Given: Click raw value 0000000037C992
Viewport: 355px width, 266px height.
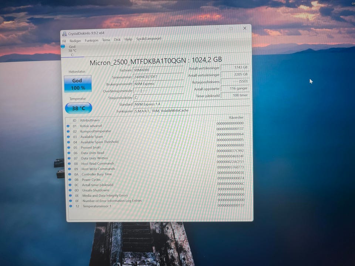Looking at the screenshot, I should coord(230,151).
